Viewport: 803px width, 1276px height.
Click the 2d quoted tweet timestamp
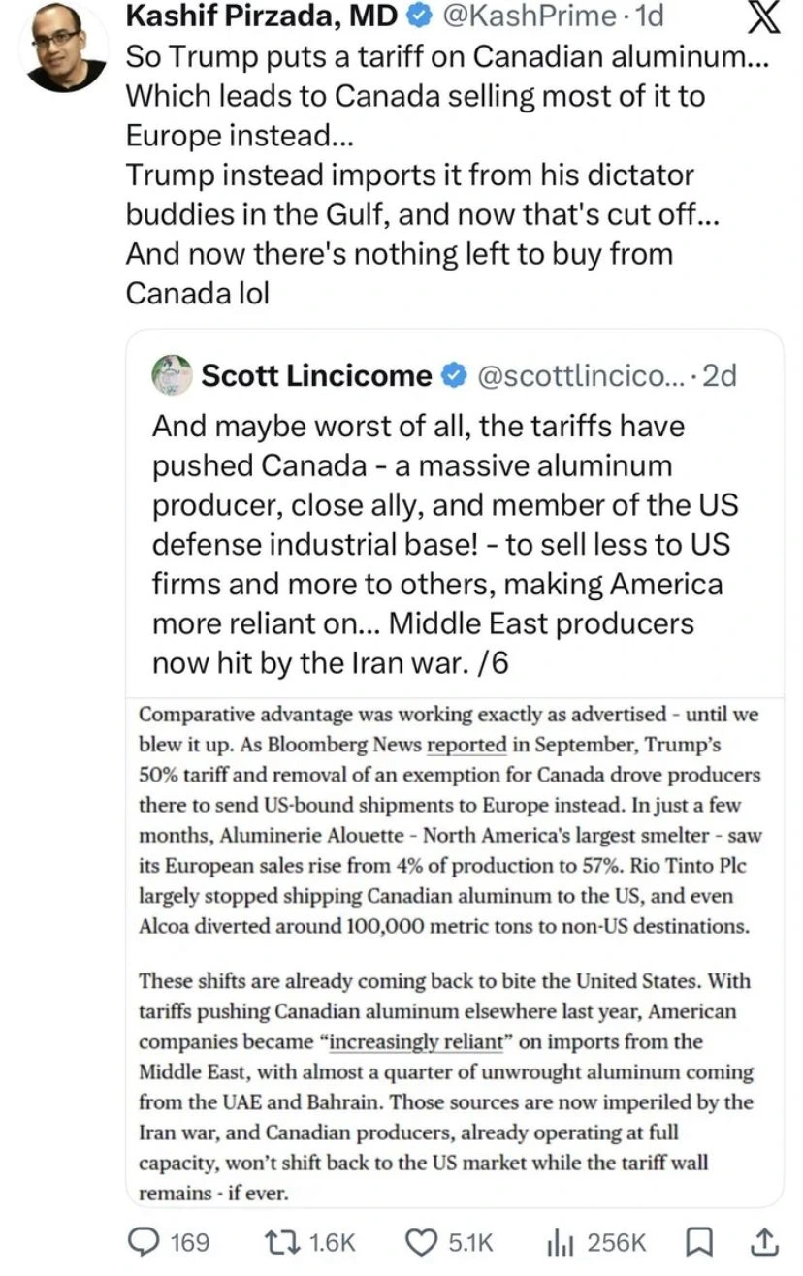[x=720, y=375]
